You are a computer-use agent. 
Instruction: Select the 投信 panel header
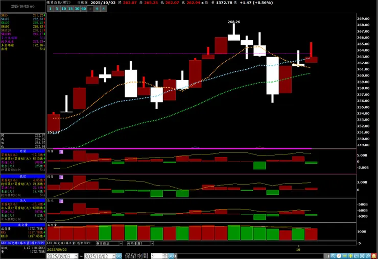pyautogui.click(x=23, y=176)
